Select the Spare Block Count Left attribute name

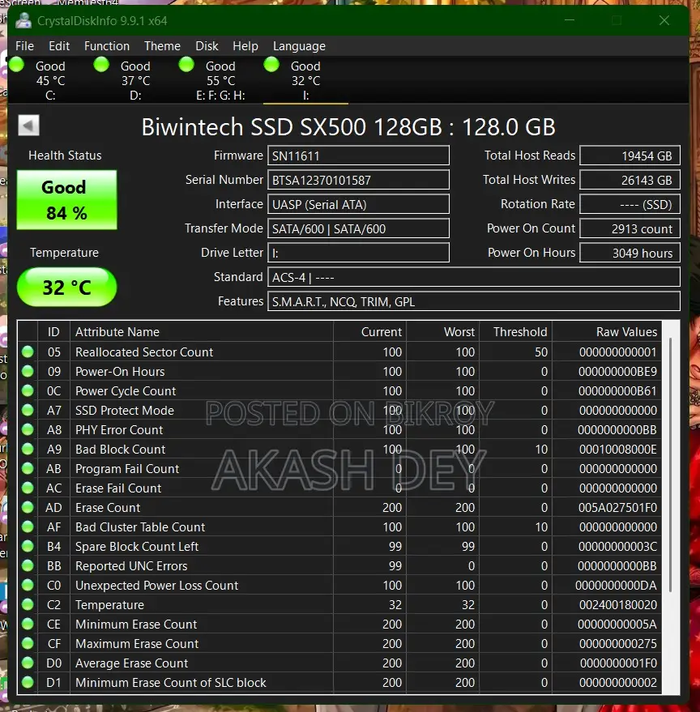pos(137,546)
